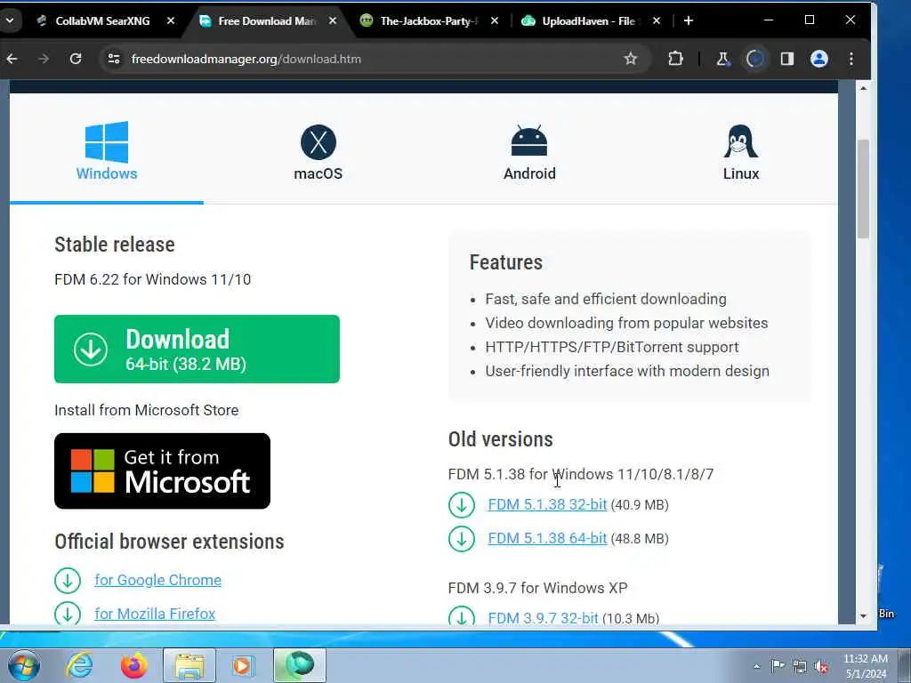This screenshot has width=911, height=683.
Task: Reload the current page
Action: tap(76, 59)
